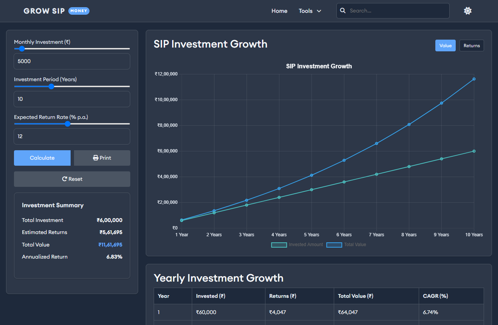Select the Home menu item

[279, 11]
